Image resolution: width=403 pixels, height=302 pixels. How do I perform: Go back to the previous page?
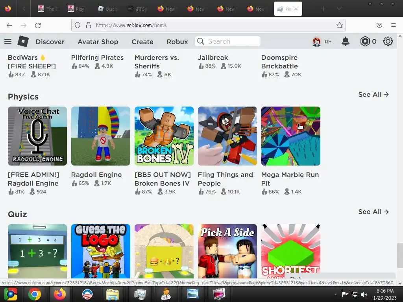9,25
